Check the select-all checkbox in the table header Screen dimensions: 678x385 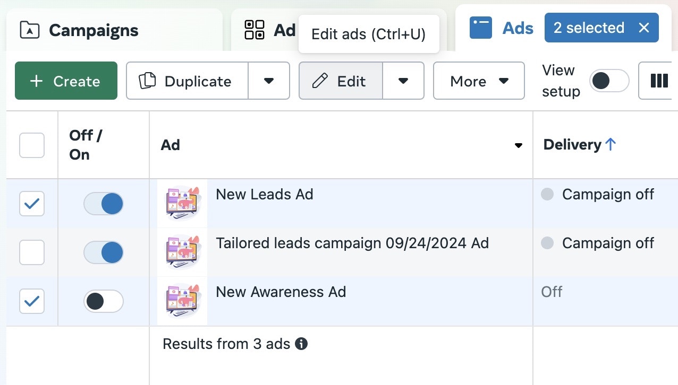[x=31, y=145]
